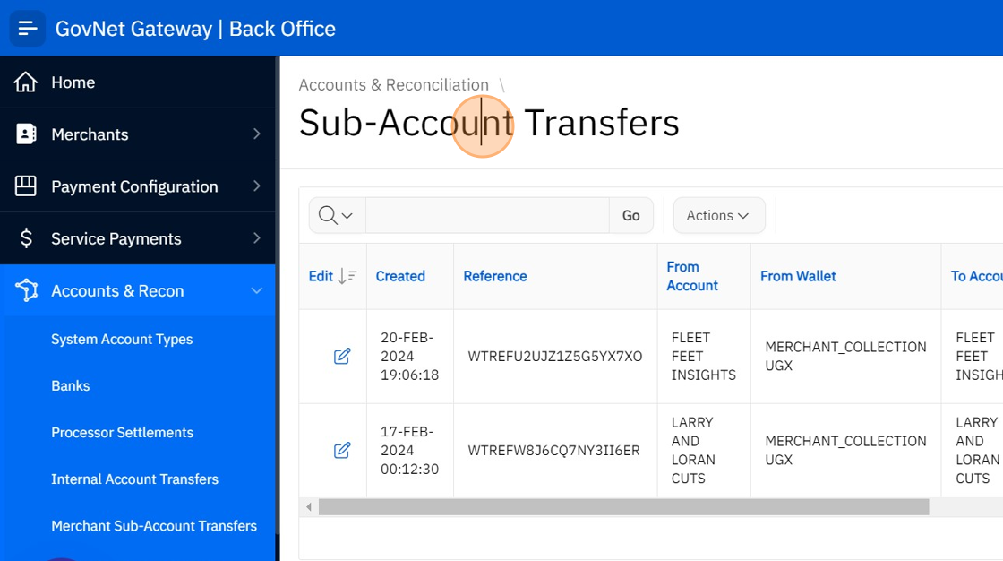The image size is (1003, 561).
Task: Click the Merchants contact card icon
Action: (26, 134)
